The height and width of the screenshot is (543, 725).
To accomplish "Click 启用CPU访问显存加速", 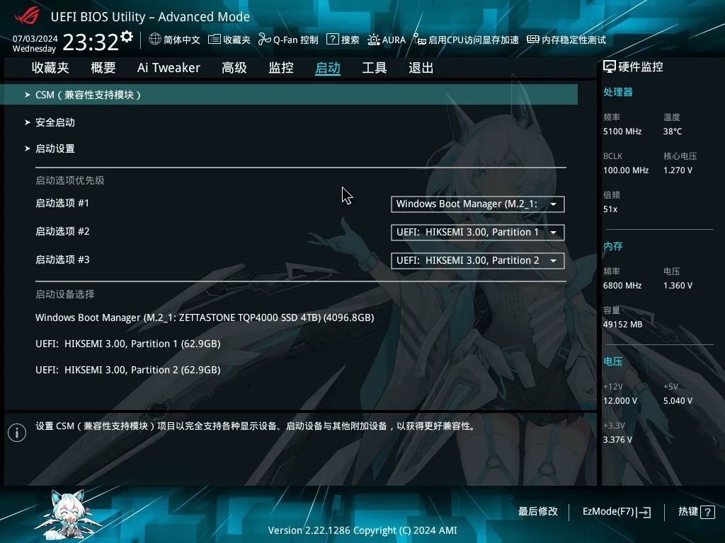I will point(474,40).
